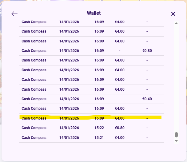Click the €4.00 amount in the 15:21 row
The height and width of the screenshot is (162, 187).
[120, 138]
